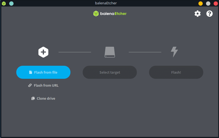Click the help question mark icon
This screenshot has height=138, width=219.
click(210, 14)
